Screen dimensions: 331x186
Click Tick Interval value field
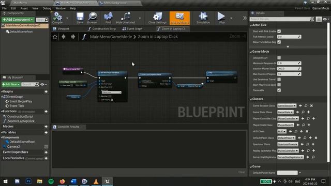pos(289,37)
